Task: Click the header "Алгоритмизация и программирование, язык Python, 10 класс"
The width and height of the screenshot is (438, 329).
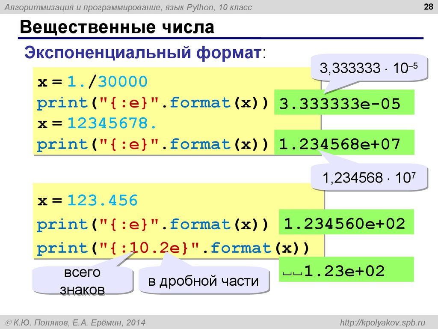Action: [128, 7]
